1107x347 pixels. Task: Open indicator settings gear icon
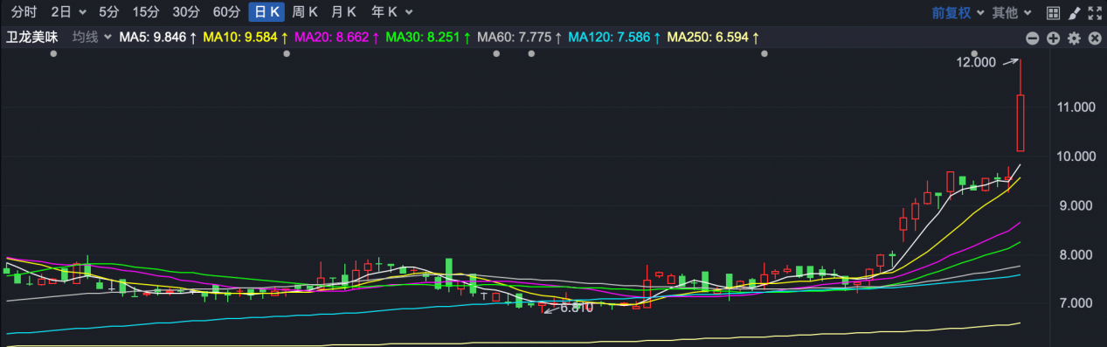[x=1074, y=38]
